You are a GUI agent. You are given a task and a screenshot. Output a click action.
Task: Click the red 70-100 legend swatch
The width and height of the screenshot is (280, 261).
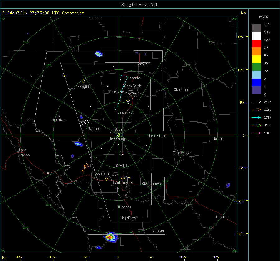[x=256, y=44]
